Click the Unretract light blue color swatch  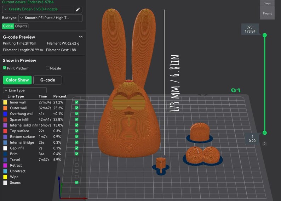click(5, 171)
